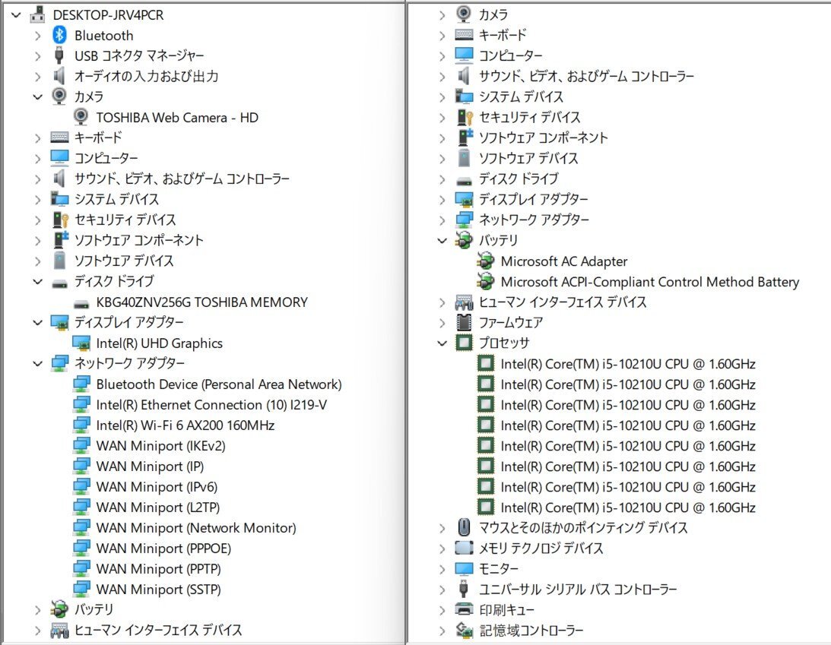
Task: Click the ACPI-Compliant Control Method Battery icon
Action: click(x=486, y=282)
